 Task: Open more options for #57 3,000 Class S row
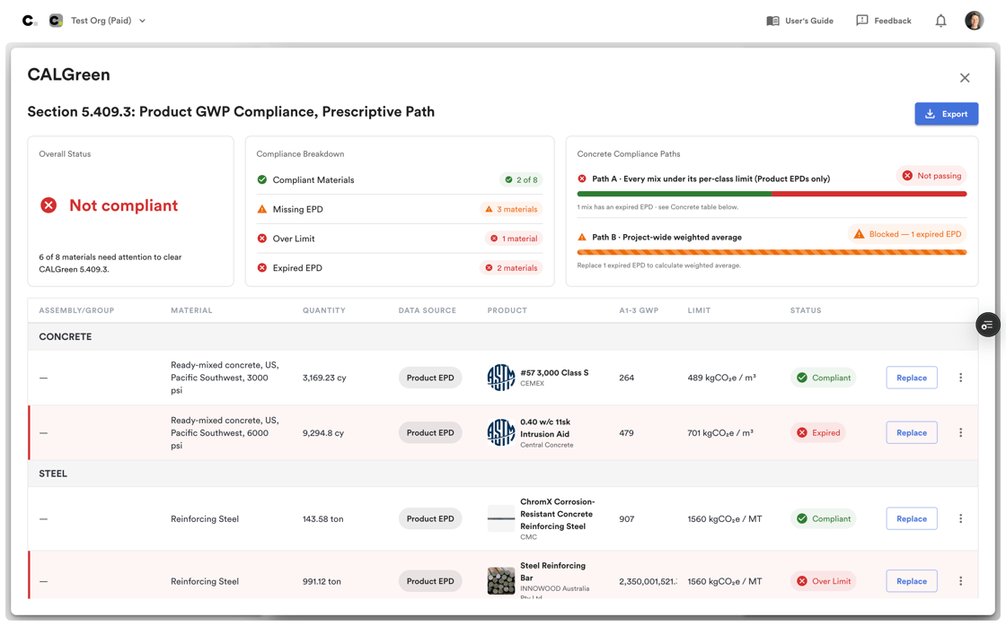(960, 378)
